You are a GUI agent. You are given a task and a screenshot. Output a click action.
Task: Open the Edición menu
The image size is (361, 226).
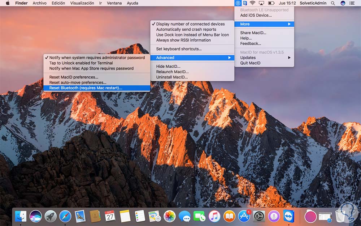tap(58, 3)
